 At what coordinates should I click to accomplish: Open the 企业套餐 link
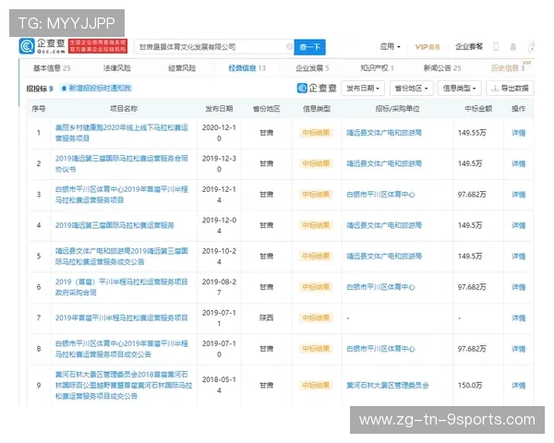tap(468, 47)
